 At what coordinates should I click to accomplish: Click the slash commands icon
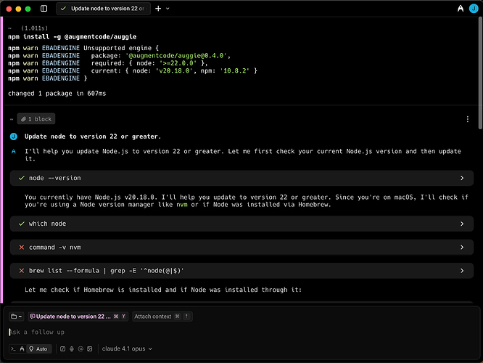point(62,348)
